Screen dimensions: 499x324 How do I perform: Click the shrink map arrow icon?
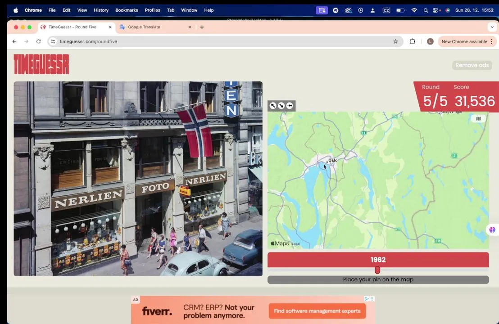(281, 106)
